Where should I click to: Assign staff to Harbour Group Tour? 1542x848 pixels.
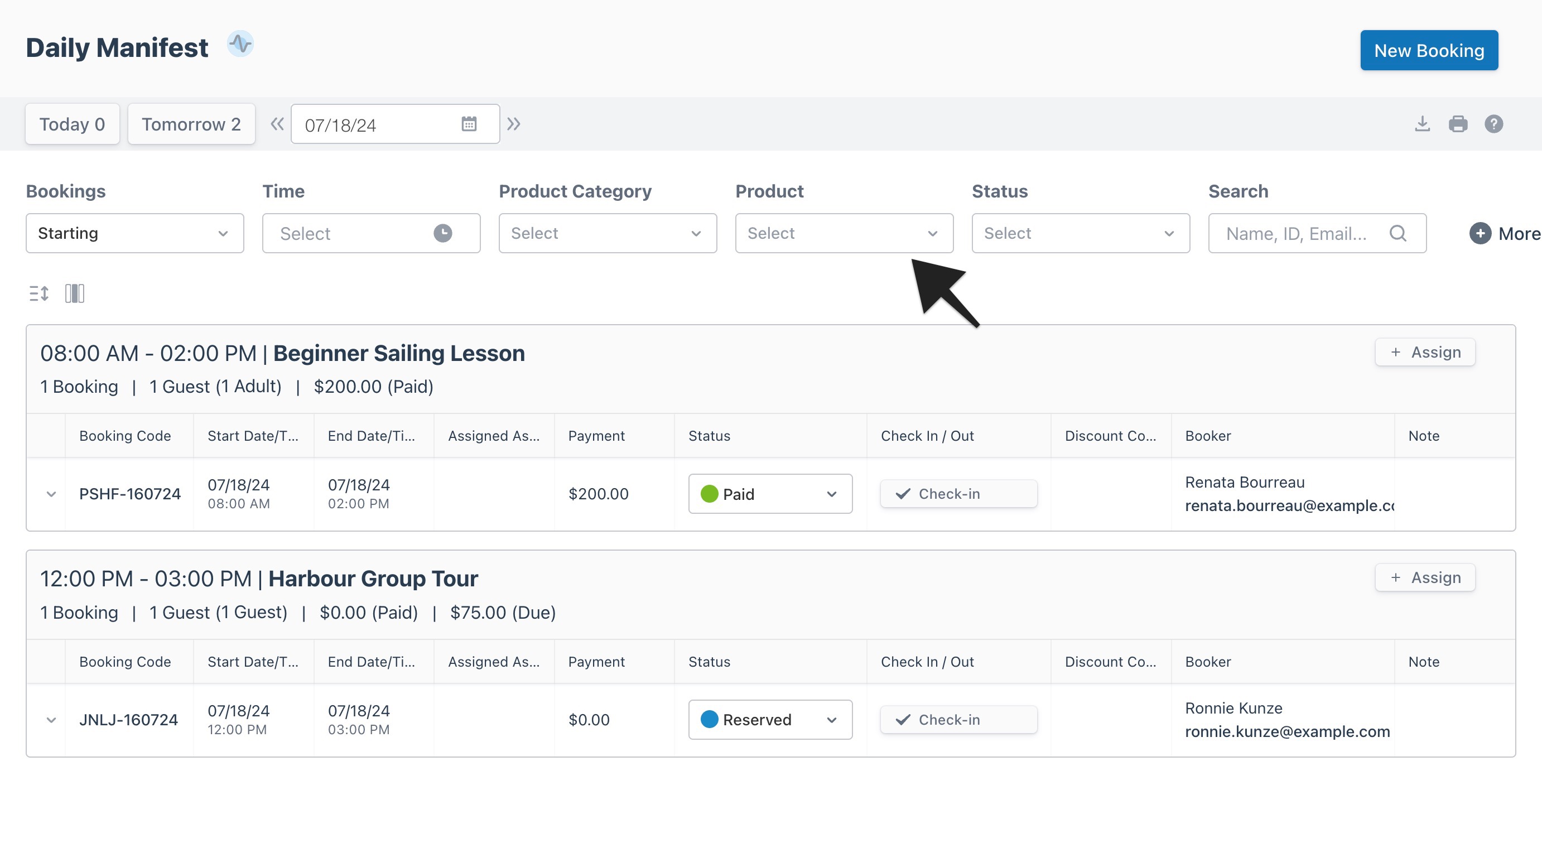click(x=1425, y=577)
